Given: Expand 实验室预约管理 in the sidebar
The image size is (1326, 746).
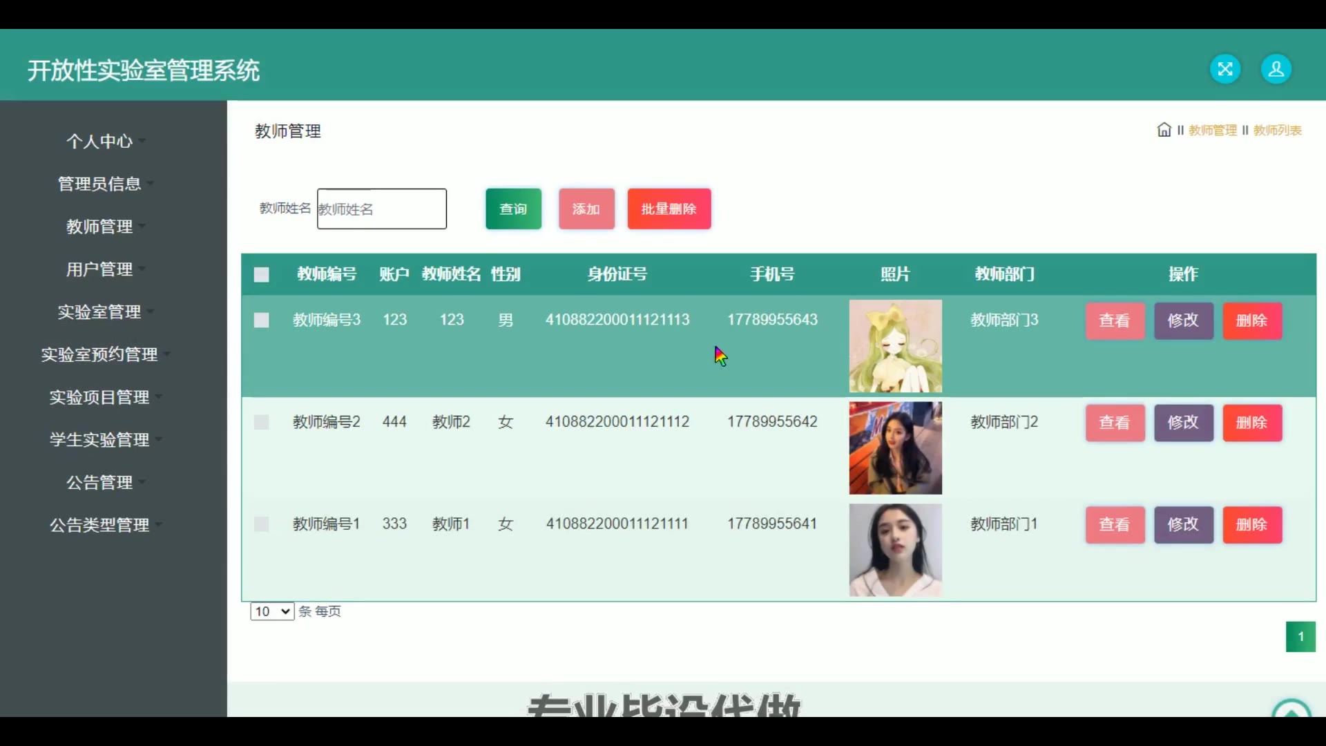Looking at the screenshot, I should 99,354.
